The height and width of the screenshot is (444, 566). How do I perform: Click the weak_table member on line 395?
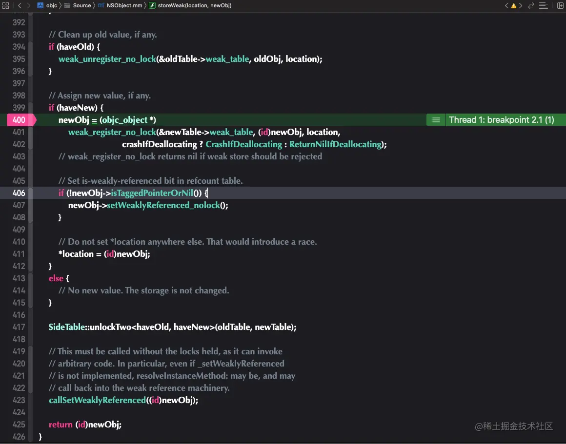[227, 59]
